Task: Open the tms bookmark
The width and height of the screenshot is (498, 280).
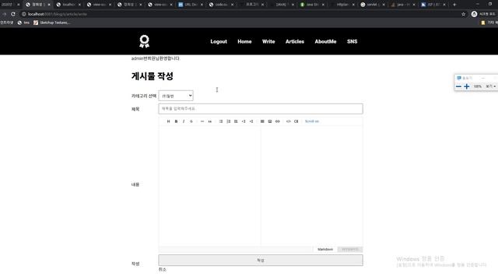Action: point(23,23)
